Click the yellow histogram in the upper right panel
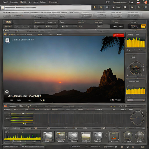The height and width of the screenshot is (149, 149). [x=136, y=42]
